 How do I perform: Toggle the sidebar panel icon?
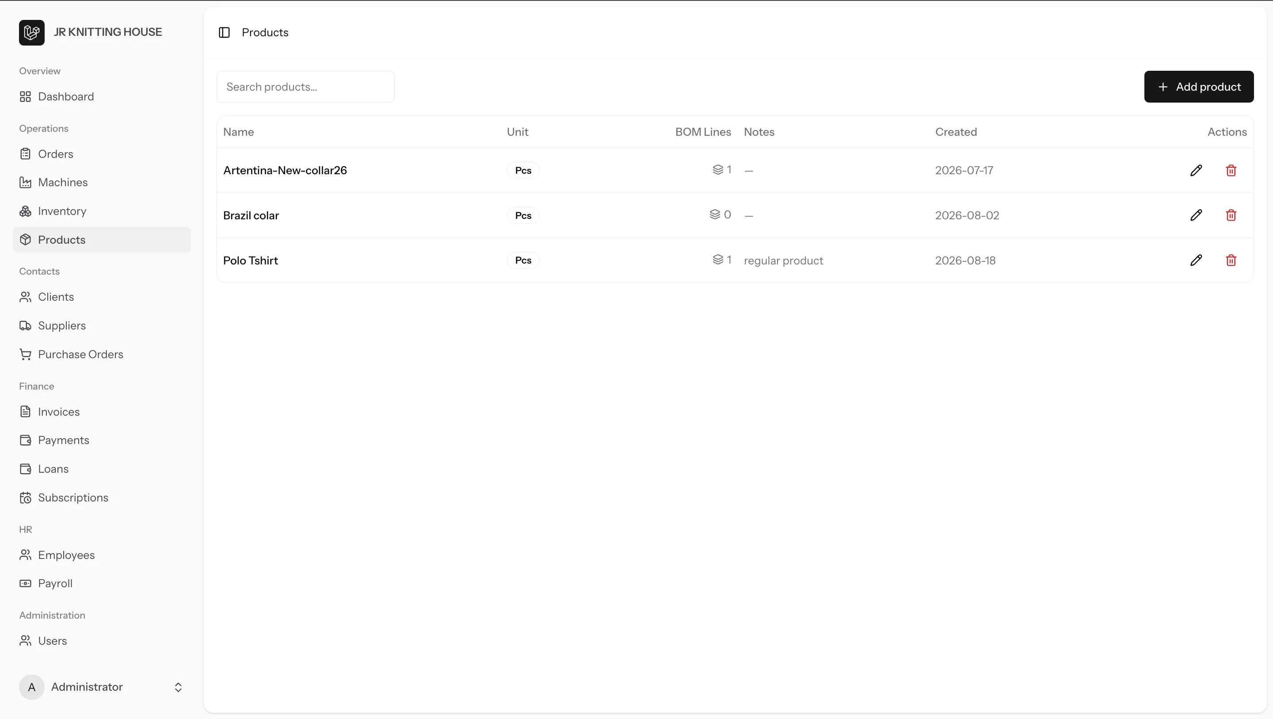coord(224,32)
